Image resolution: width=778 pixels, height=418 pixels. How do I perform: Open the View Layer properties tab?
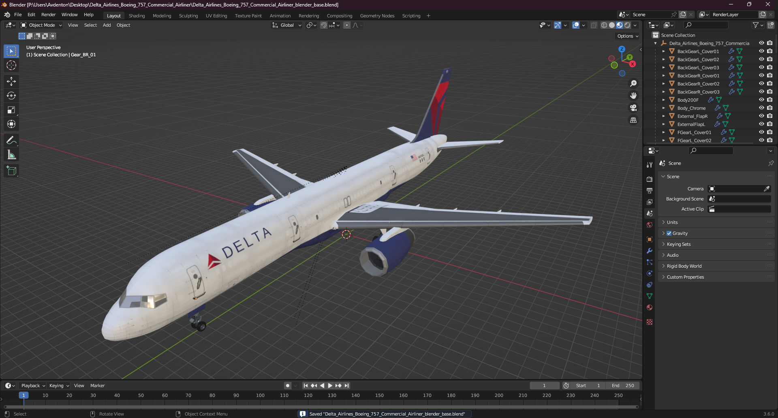coord(650,202)
